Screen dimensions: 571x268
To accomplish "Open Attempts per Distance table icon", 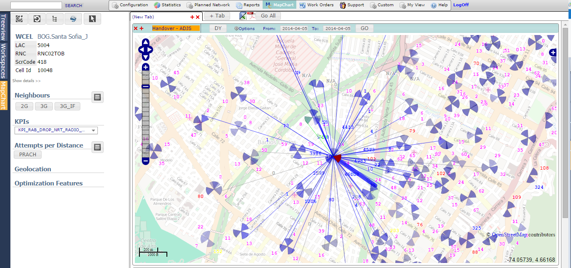I will [x=97, y=147].
